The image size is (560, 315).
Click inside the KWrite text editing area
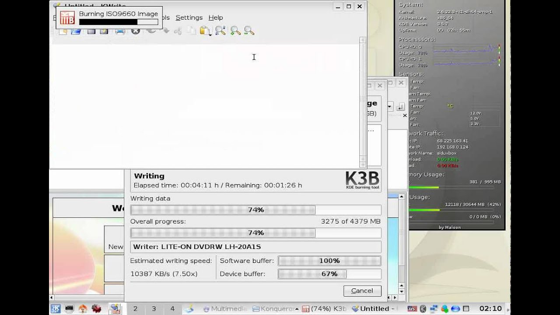(205, 105)
